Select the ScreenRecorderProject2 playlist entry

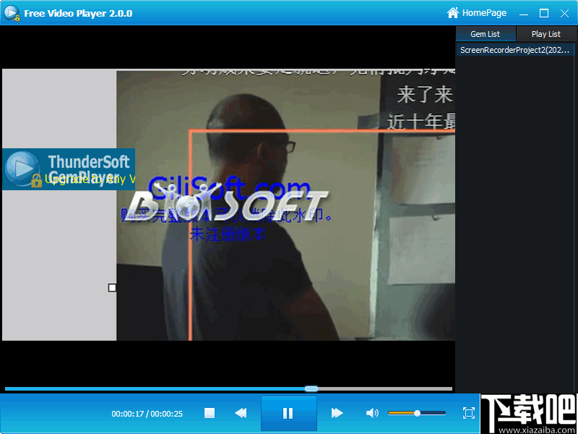(x=514, y=50)
